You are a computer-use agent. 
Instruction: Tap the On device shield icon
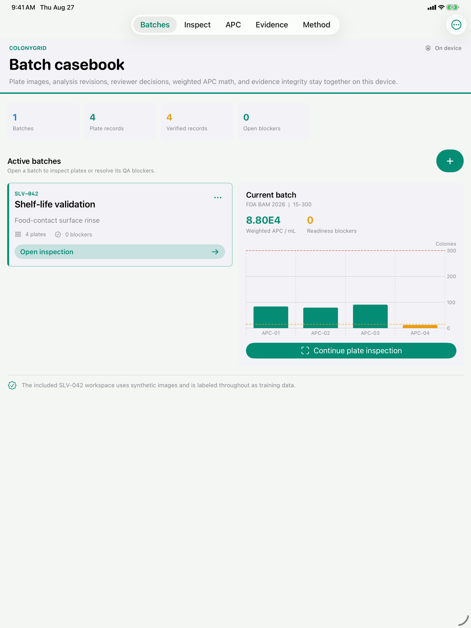(x=428, y=48)
